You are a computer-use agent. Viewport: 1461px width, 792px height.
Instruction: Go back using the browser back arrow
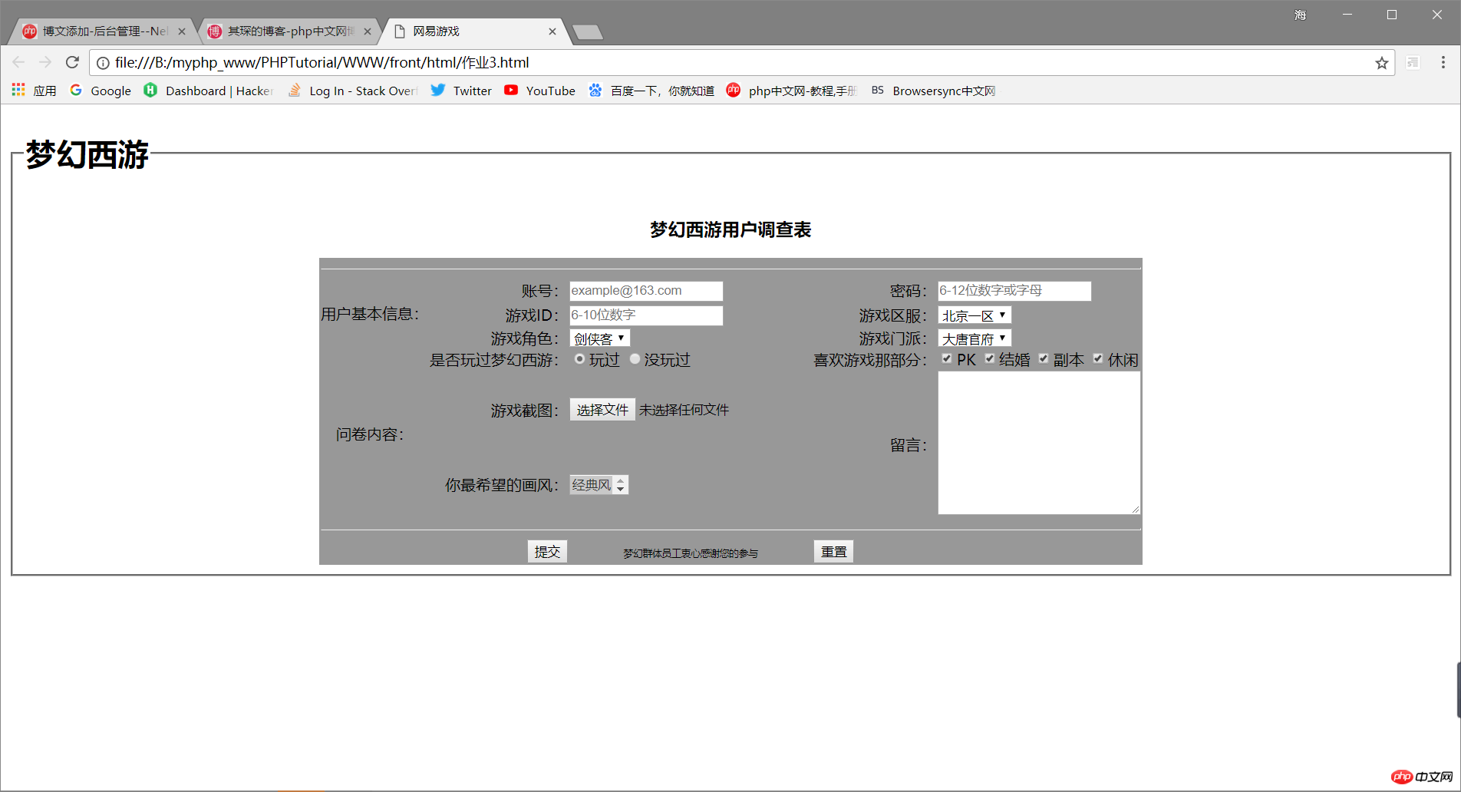(x=18, y=62)
